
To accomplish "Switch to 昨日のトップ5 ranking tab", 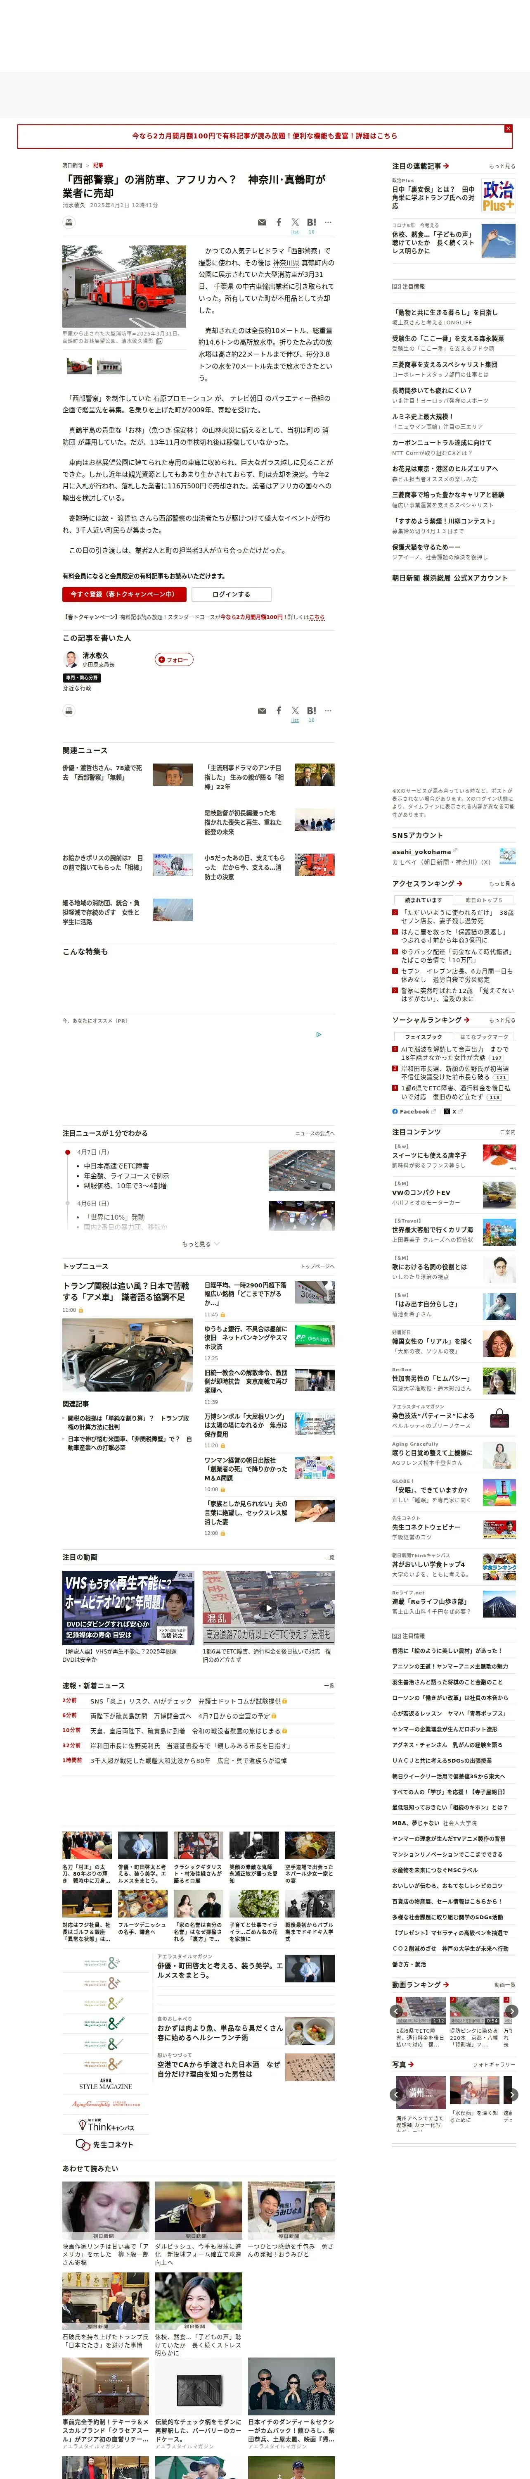I will tap(484, 900).
